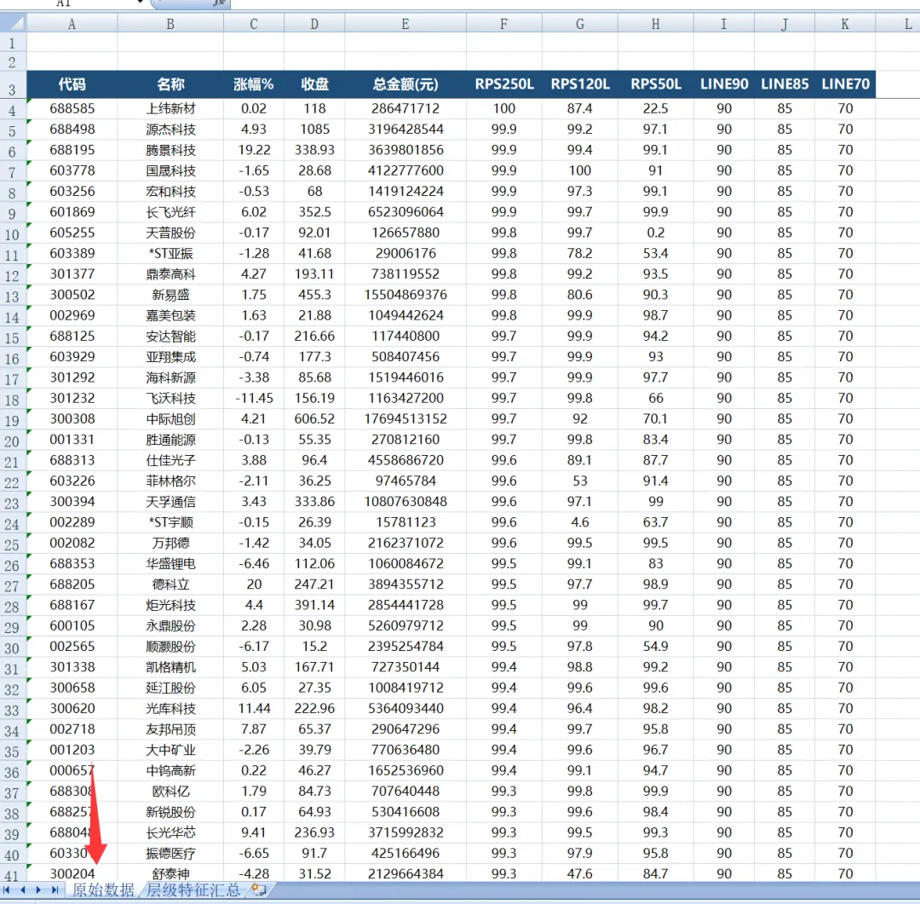Select the name cell *ST亚振

click(170, 254)
